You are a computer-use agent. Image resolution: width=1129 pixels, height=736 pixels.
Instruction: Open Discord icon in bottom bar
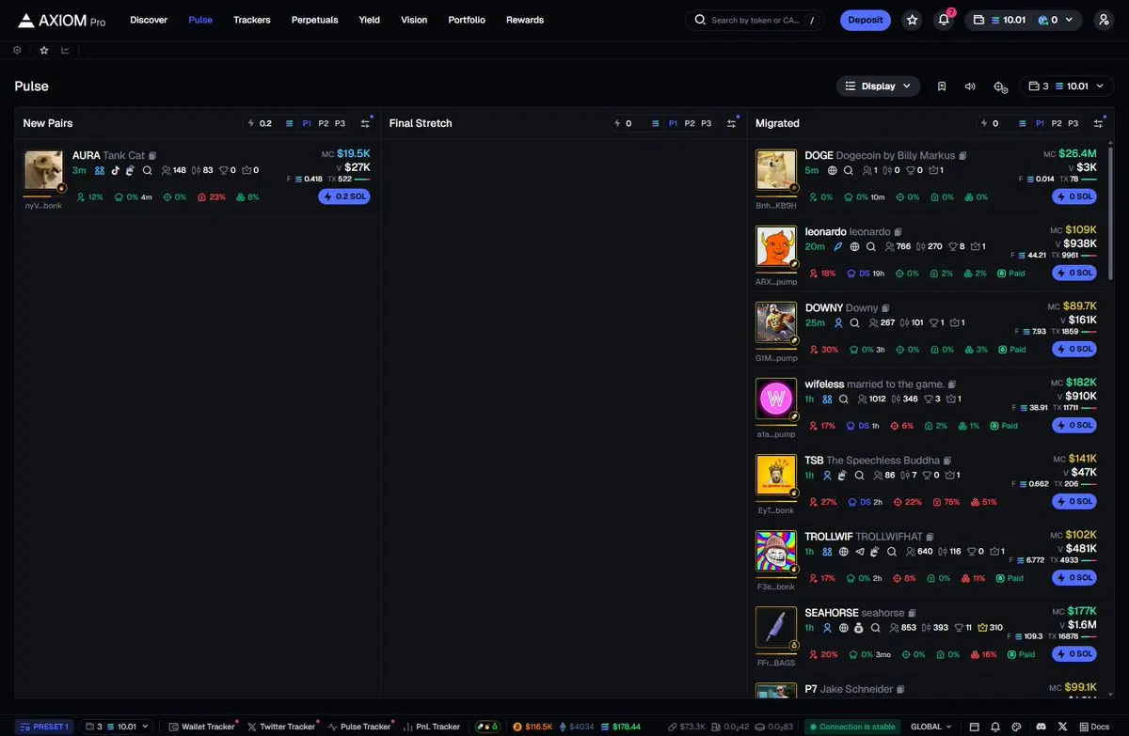coord(1040,727)
